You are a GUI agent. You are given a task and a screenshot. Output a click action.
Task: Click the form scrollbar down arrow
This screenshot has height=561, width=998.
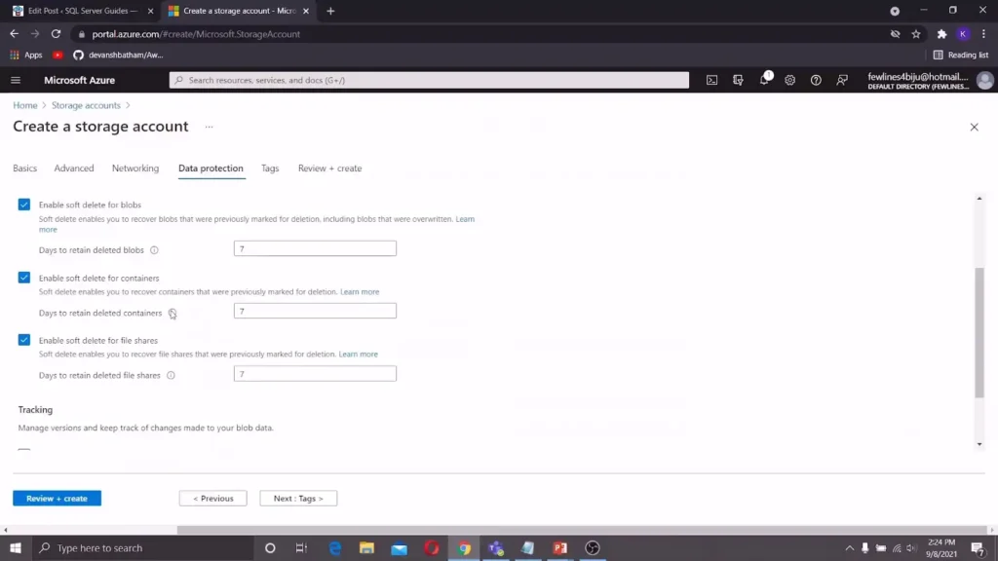[979, 444]
